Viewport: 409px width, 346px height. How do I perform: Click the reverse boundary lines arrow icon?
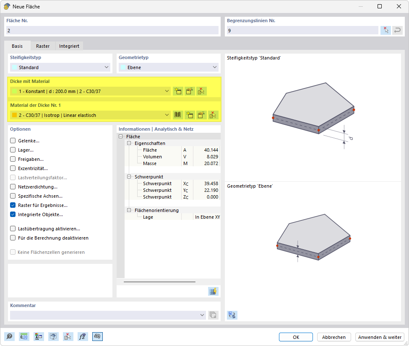[397, 30]
